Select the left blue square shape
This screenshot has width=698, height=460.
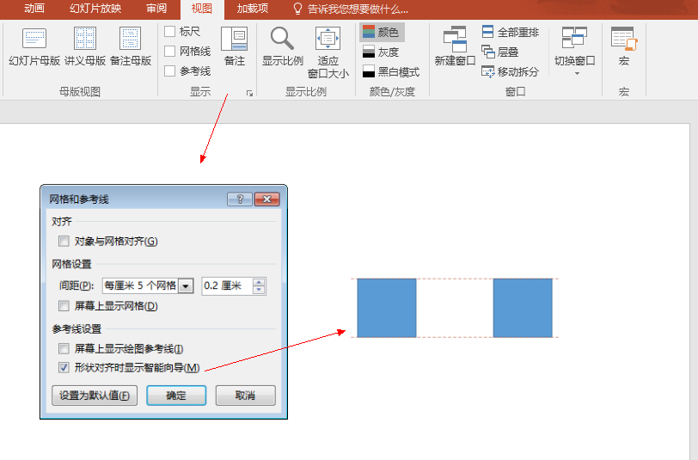[387, 308]
